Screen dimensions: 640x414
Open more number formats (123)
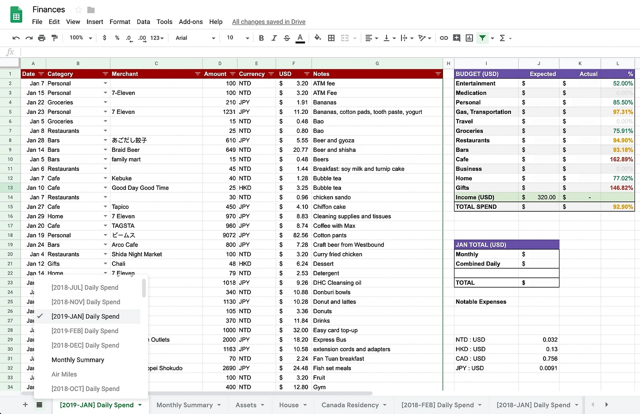(157, 38)
